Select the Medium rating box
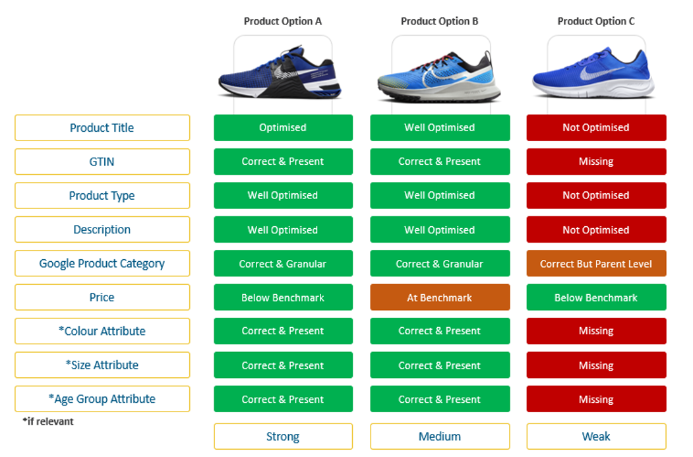The height and width of the screenshot is (457, 693). [440, 437]
